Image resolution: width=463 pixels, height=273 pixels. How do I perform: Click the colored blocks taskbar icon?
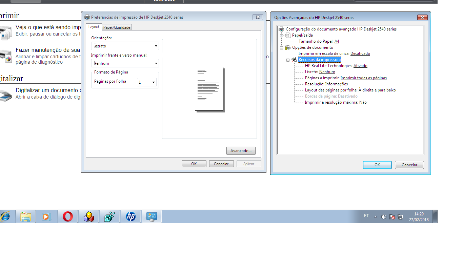click(89, 216)
